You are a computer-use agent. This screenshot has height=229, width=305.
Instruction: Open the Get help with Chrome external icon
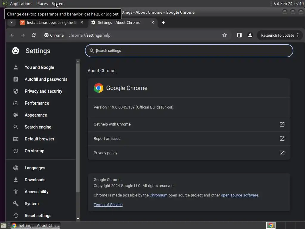[282, 124]
